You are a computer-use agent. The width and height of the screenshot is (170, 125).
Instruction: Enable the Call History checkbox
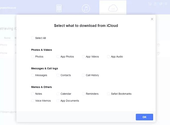(83, 75)
